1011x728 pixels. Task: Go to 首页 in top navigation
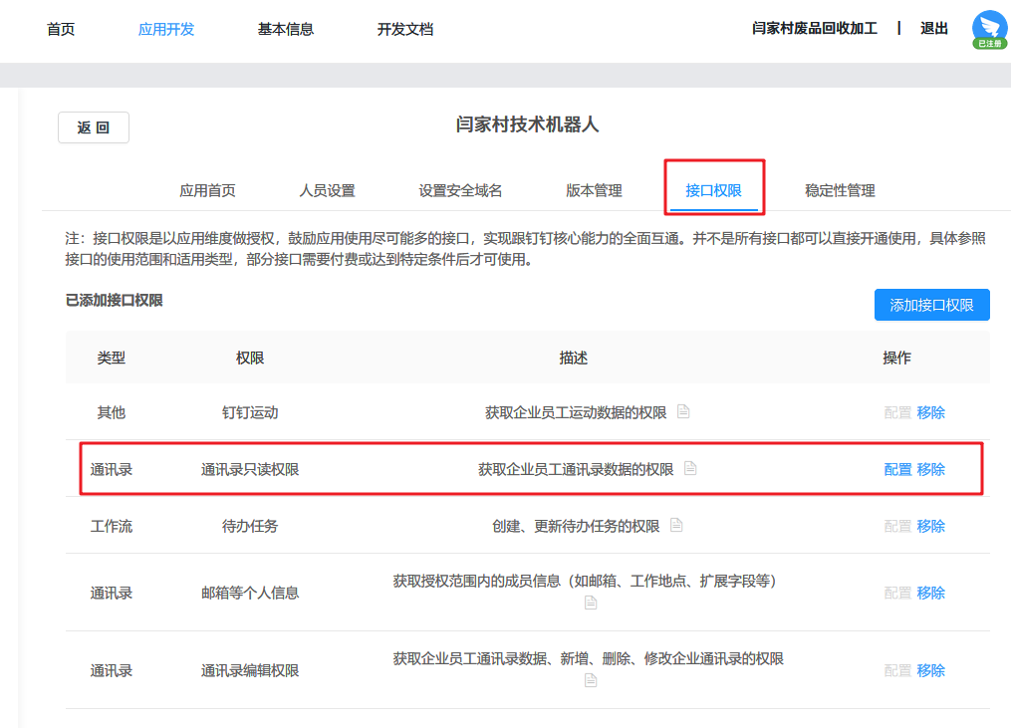click(x=61, y=29)
